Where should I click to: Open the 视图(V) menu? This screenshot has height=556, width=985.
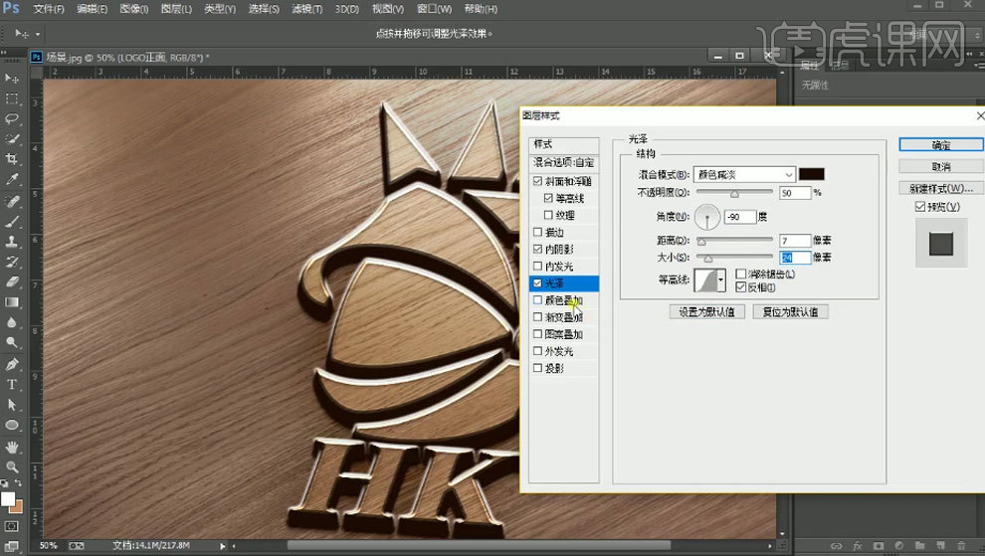pos(388,9)
